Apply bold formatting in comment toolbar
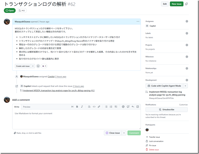The width and height of the screenshot is (199, 154). tap(77, 107)
